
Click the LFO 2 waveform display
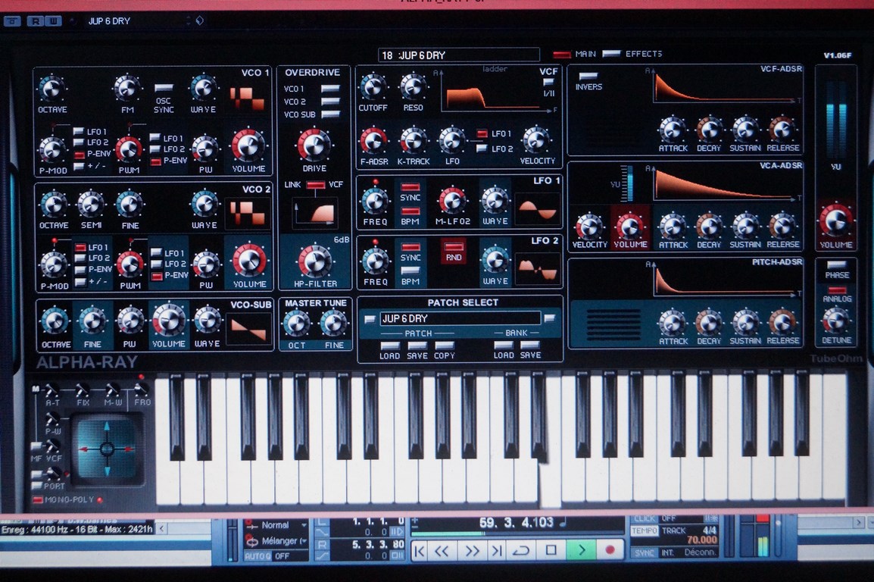pyautogui.click(x=538, y=269)
